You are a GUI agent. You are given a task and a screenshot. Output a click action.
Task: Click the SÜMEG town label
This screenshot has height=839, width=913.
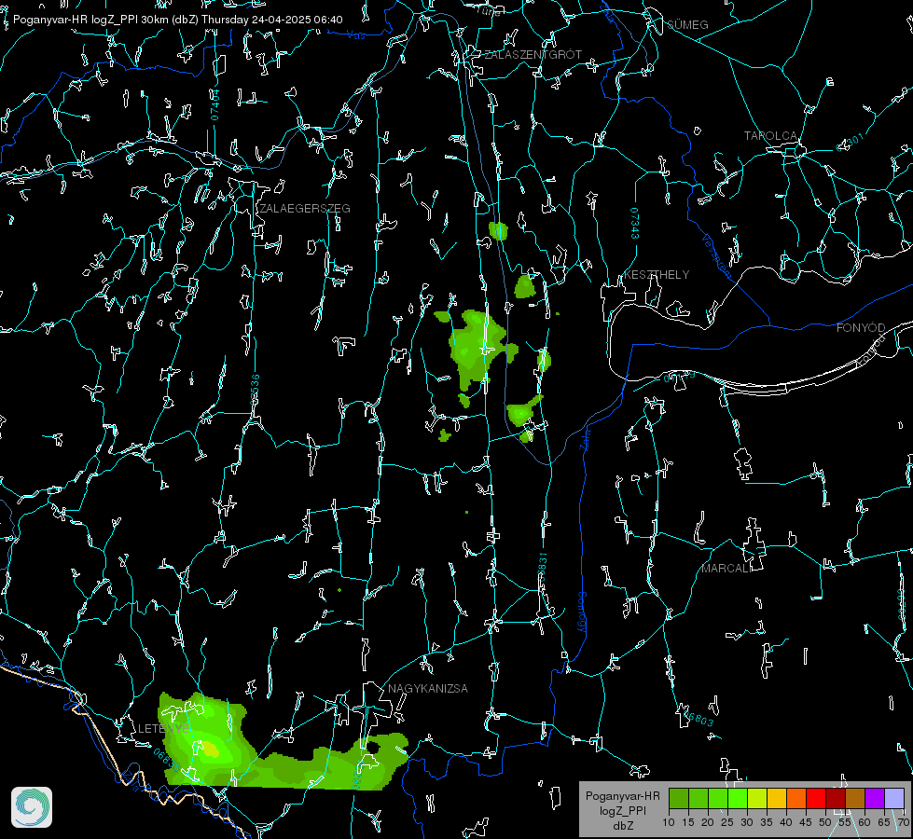click(687, 25)
